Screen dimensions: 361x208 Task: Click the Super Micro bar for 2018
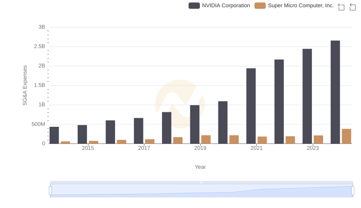click(178, 140)
